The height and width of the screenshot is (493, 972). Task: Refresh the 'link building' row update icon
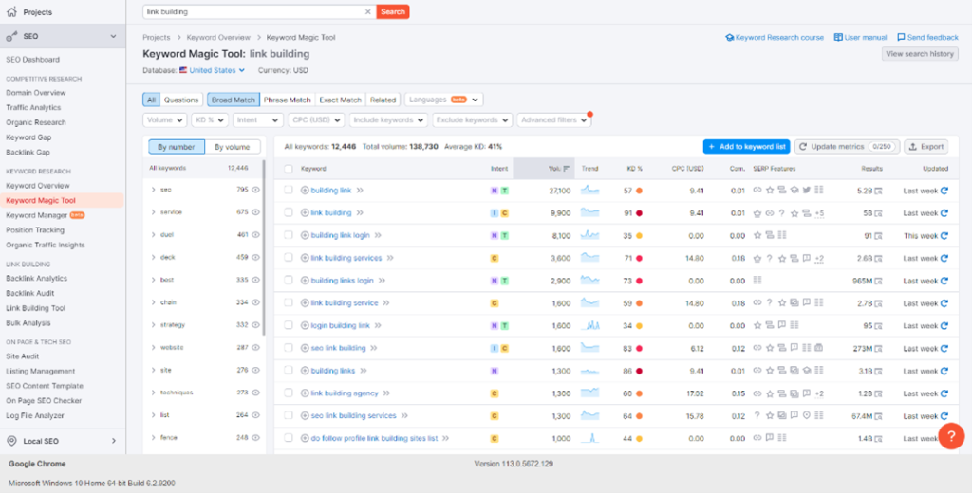point(944,213)
